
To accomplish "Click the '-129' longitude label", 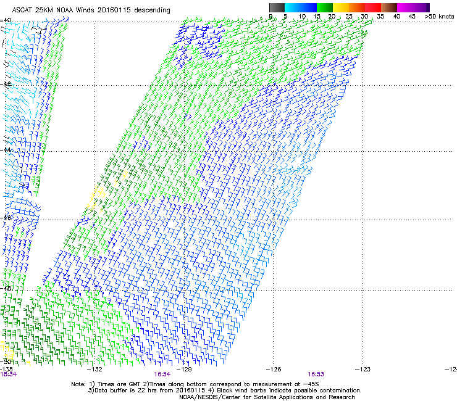I will pyautogui.click(x=184, y=370).
